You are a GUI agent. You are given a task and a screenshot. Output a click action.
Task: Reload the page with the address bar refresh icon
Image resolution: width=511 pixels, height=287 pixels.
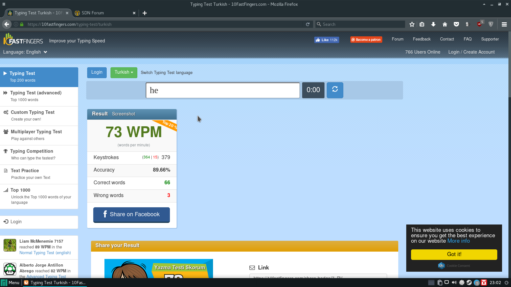308,24
